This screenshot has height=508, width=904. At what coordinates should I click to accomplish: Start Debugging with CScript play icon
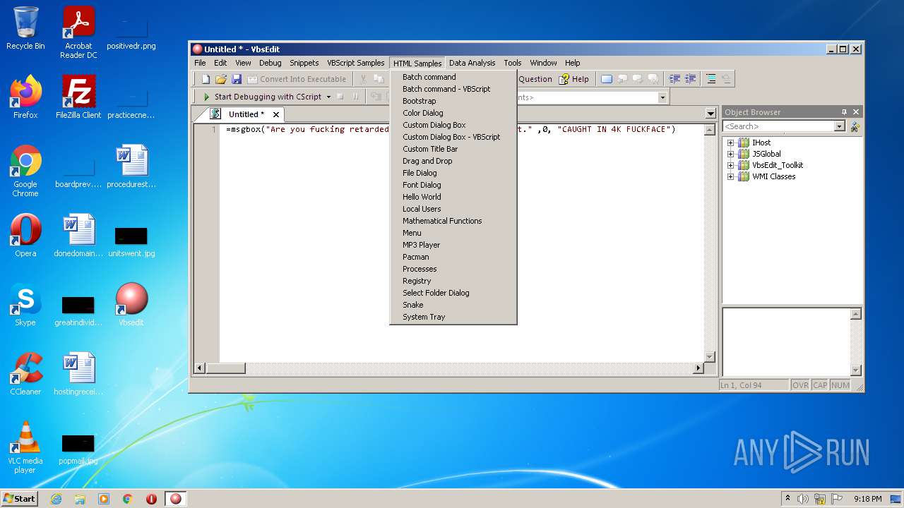(x=207, y=97)
